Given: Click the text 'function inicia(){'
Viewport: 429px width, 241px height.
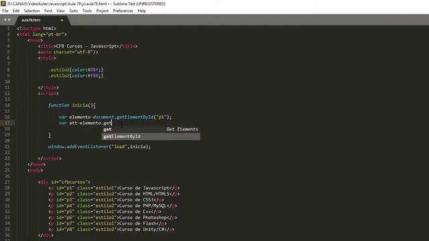Looking at the screenshot, I should 72,105.
